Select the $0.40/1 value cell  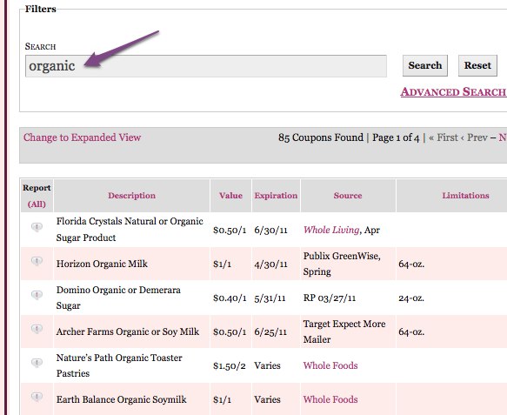[x=230, y=298]
